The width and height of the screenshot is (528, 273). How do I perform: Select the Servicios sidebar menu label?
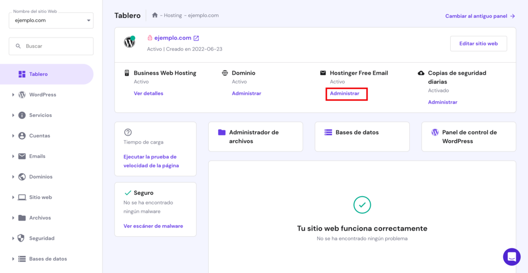click(x=40, y=115)
